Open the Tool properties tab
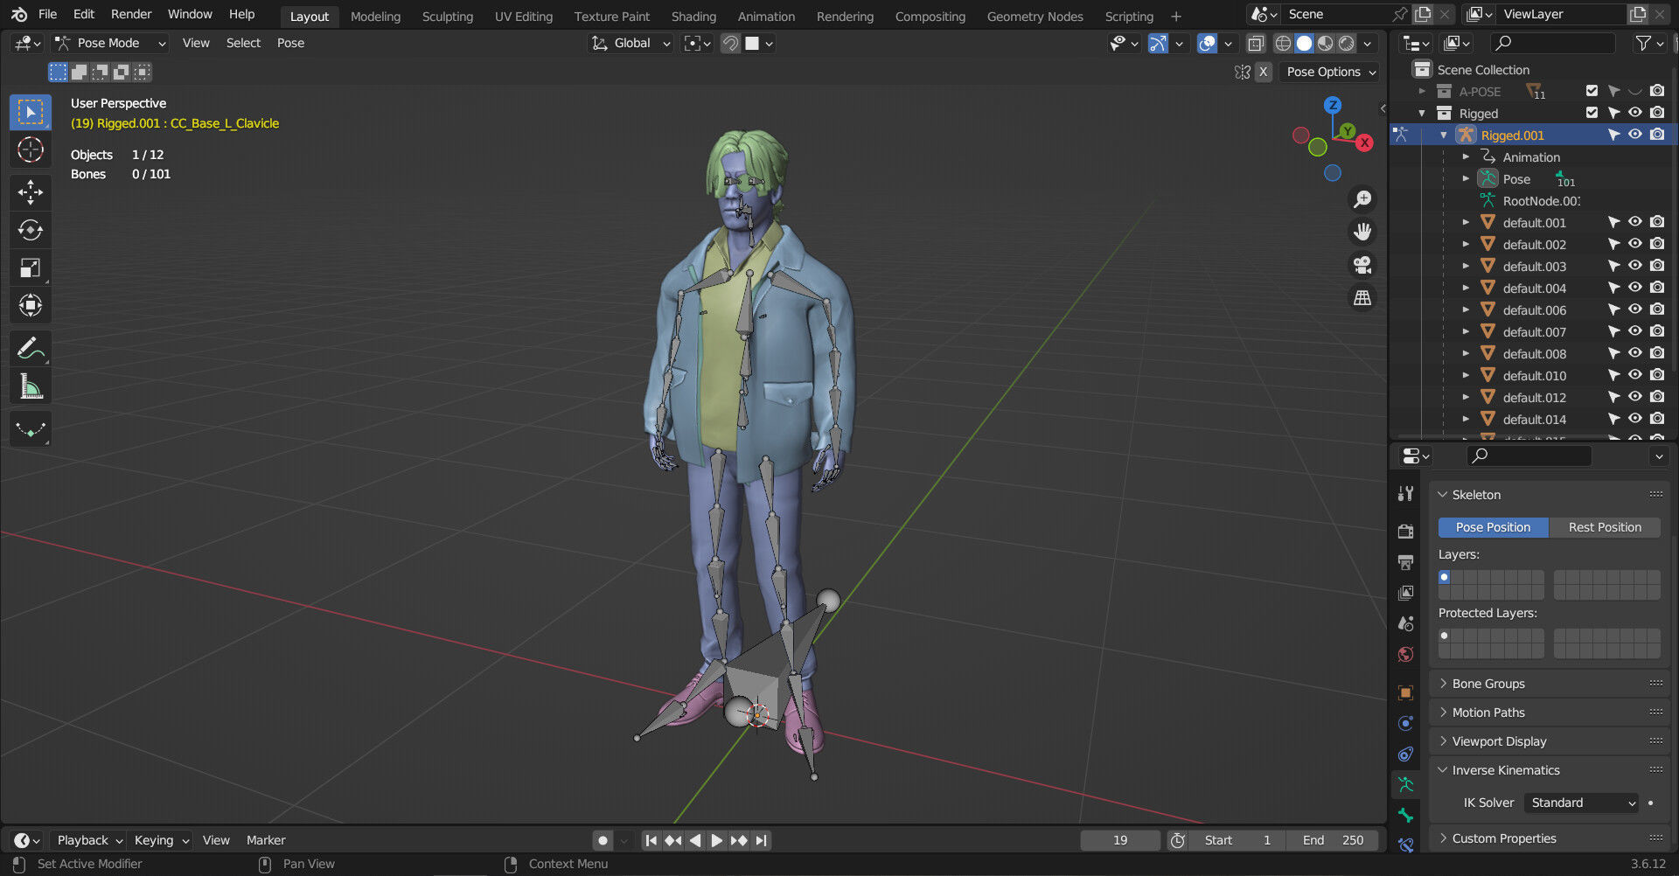Screen dimensions: 1679x876 point(1405,494)
